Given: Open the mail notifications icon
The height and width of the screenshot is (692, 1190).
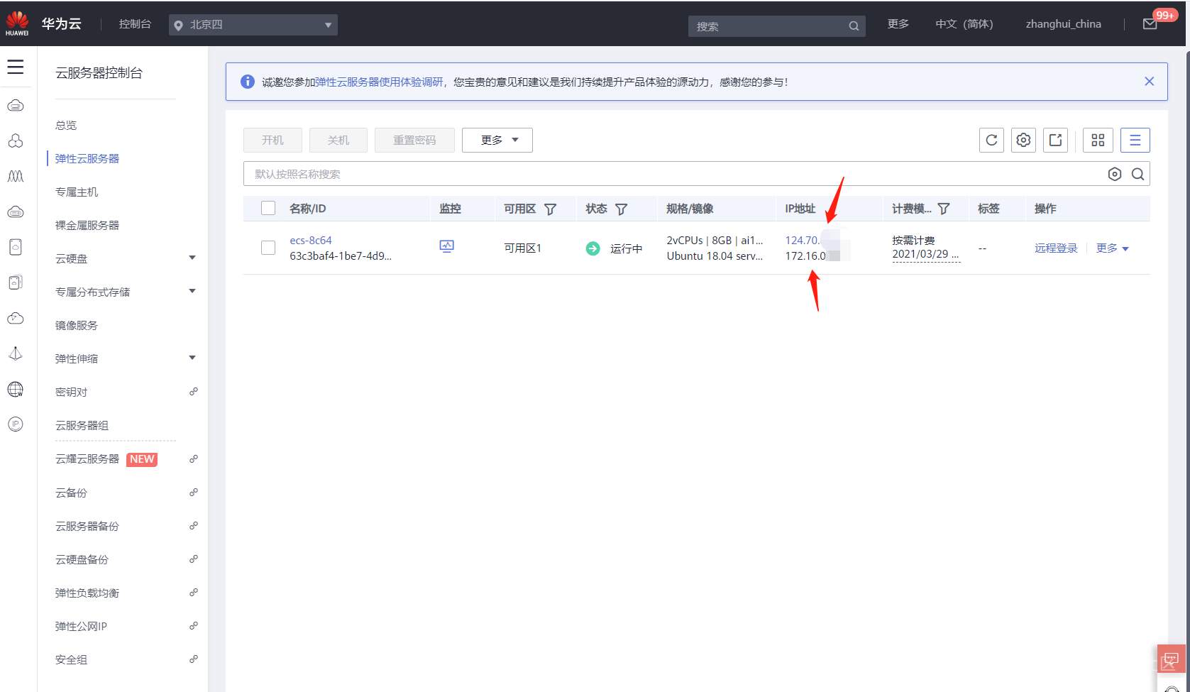Looking at the screenshot, I should 1150,24.
